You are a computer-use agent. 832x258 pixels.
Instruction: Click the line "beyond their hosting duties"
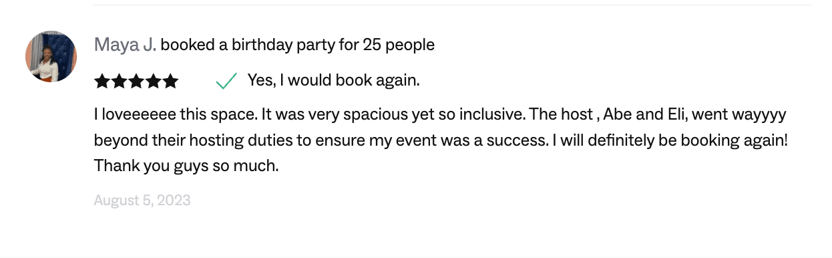click(x=441, y=141)
